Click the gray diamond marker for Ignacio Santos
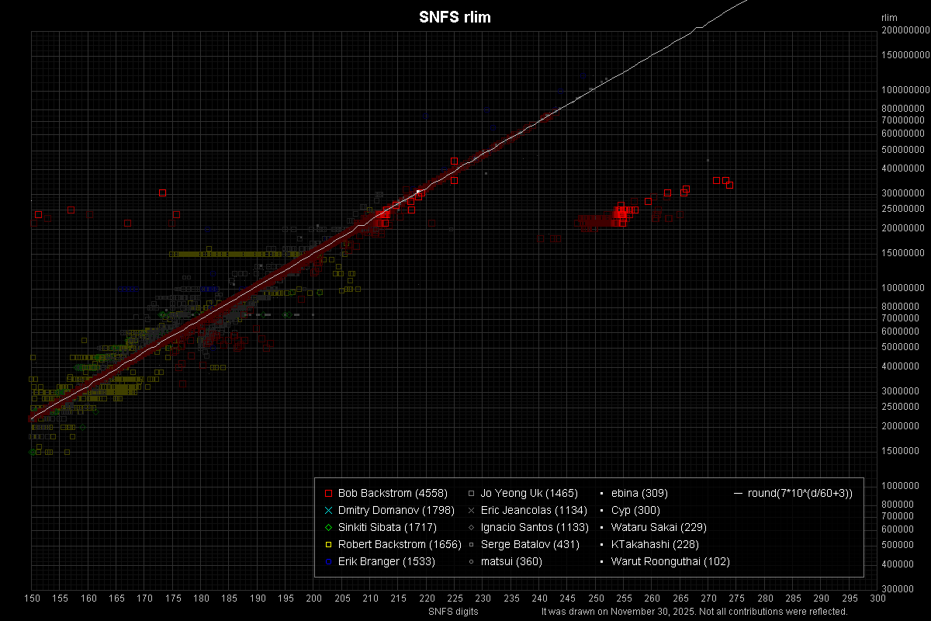931x621 pixels. tap(470, 527)
